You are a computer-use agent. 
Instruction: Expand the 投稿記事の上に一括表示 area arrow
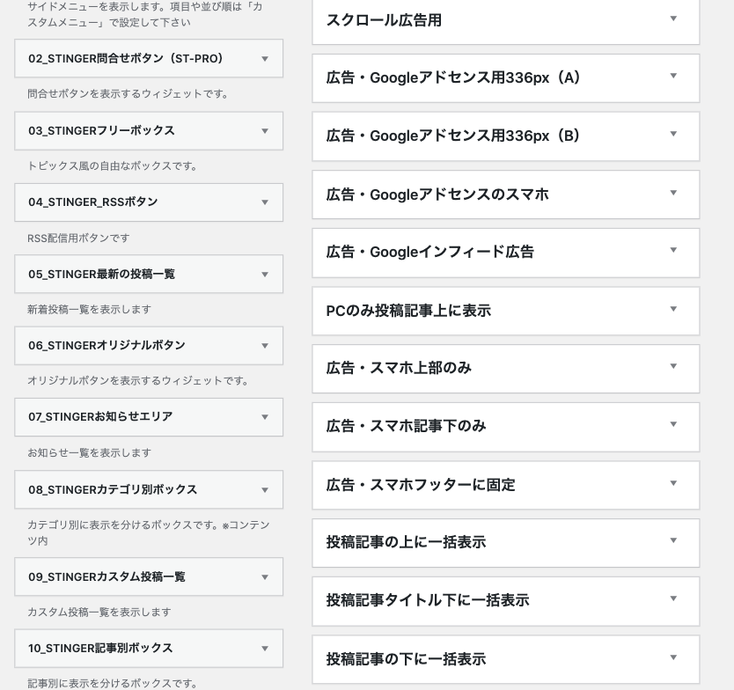[673, 540]
